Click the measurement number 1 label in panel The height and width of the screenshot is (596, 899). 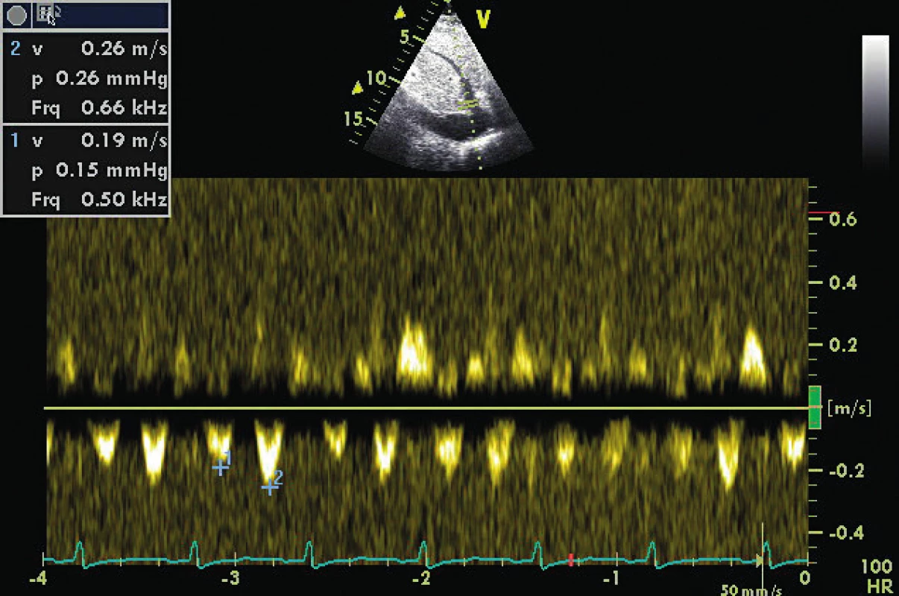point(16,139)
